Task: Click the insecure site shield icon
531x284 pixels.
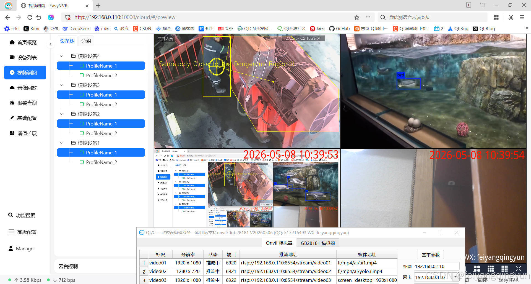Action: 68,17
